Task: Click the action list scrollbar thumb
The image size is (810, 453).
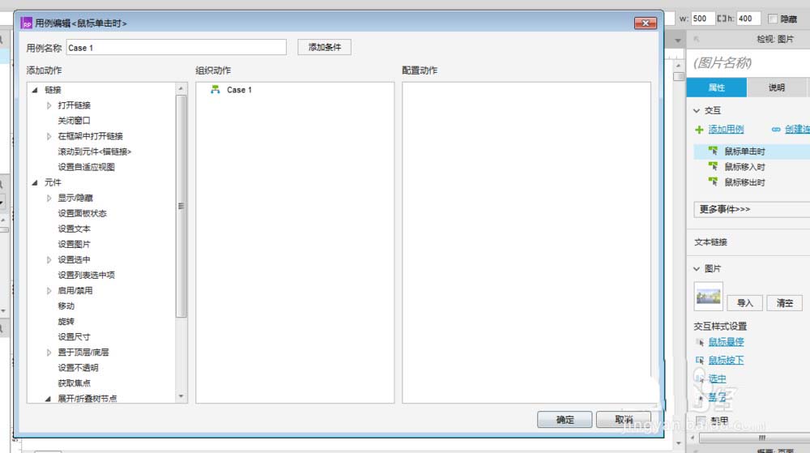Action: point(181,206)
